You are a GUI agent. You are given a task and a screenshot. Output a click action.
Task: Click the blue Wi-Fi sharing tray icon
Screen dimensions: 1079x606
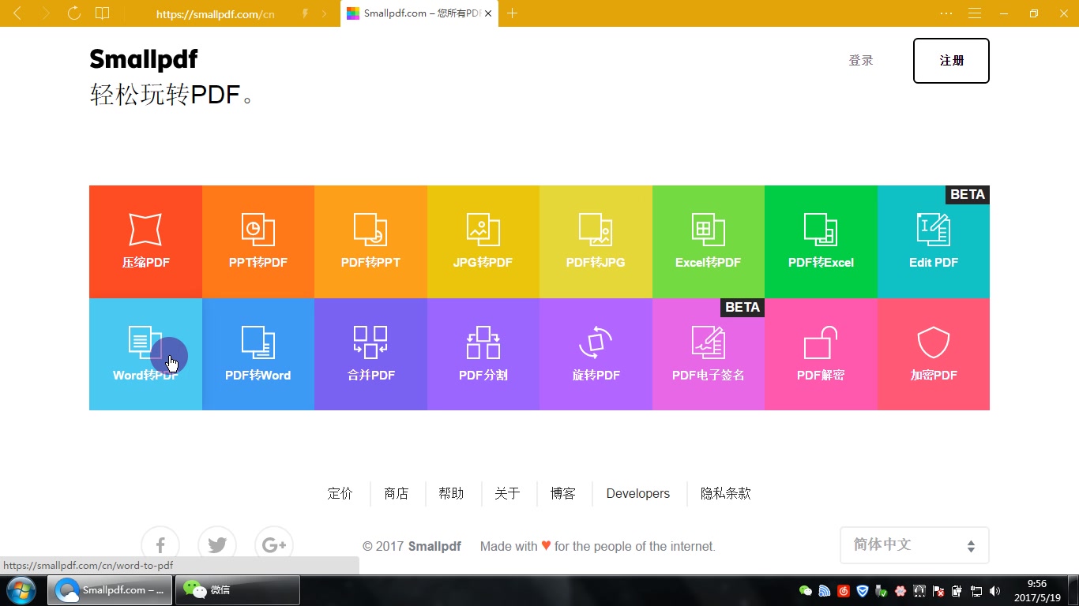824,590
